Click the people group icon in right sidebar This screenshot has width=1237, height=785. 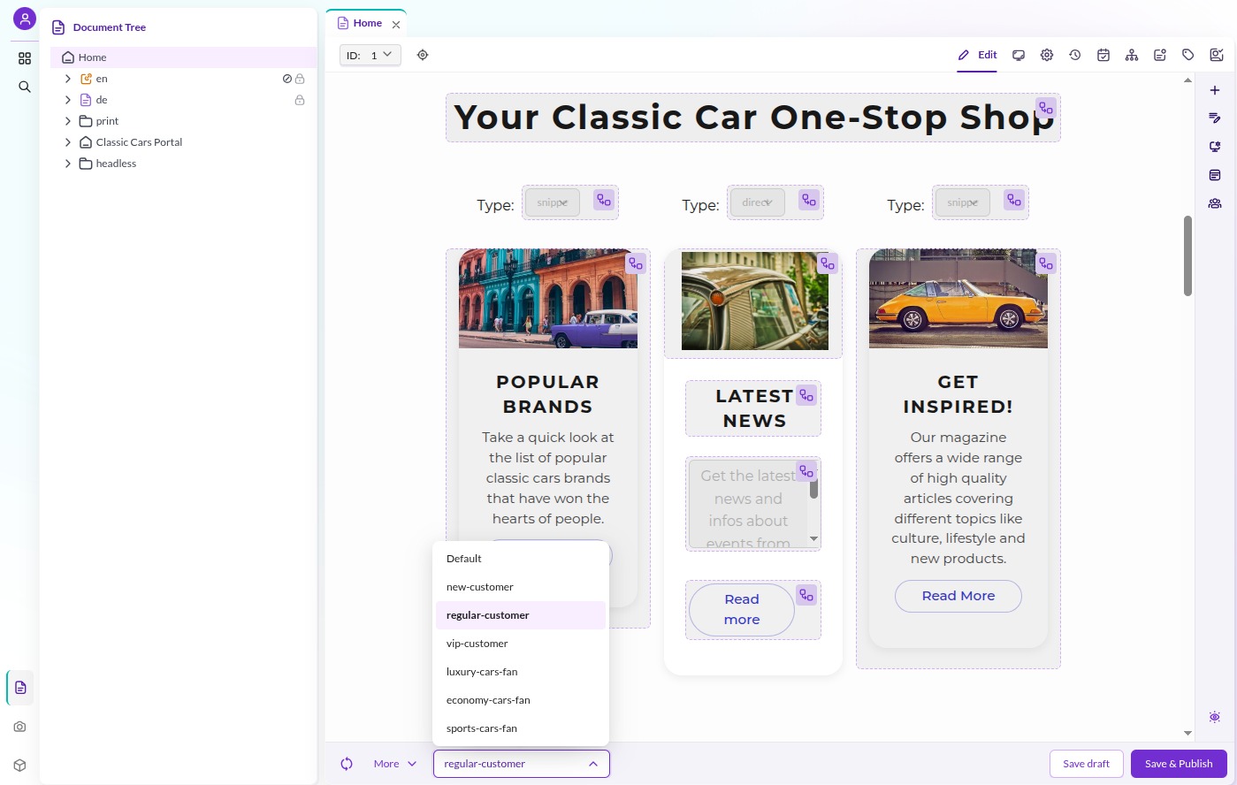tap(1215, 203)
